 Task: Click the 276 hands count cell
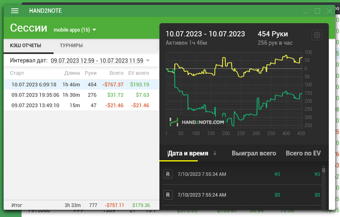(92, 95)
